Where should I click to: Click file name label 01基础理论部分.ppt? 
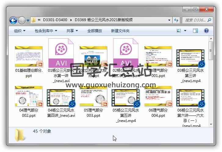pyautogui.click(x=29, y=73)
